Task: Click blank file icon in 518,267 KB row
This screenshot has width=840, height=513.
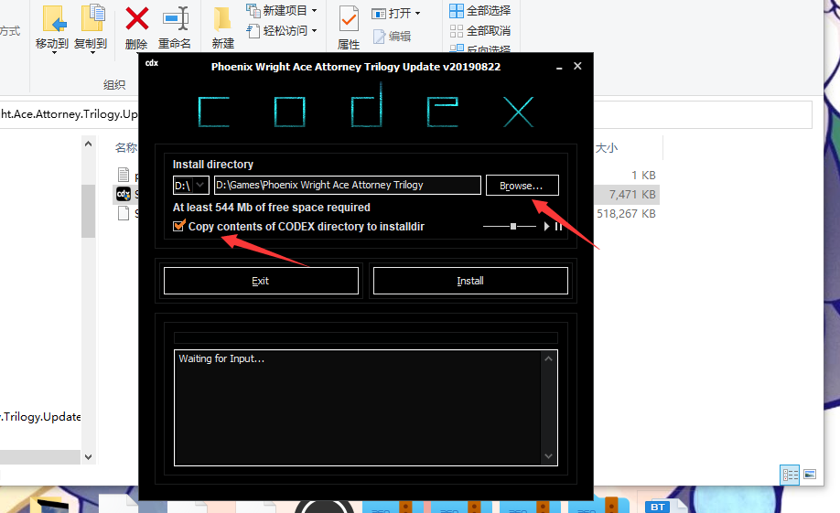Action: click(x=124, y=213)
